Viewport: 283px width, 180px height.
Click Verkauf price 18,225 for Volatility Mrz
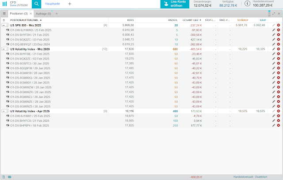click(243, 49)
